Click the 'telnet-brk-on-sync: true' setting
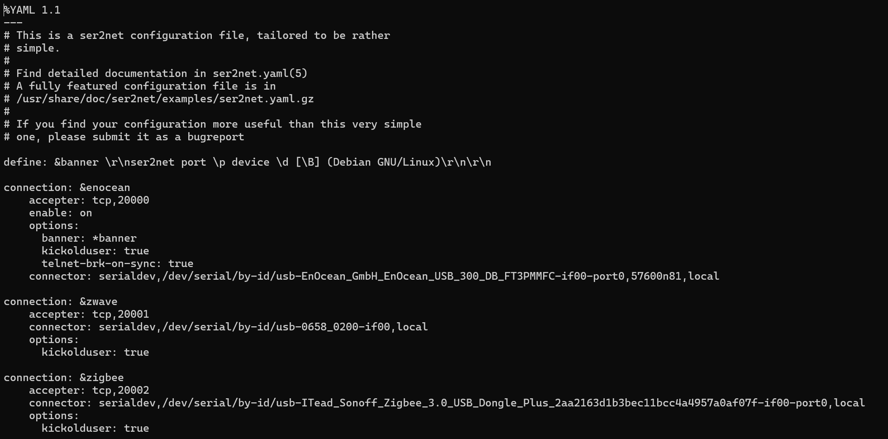Image resolution: width=888 pixels, height=439 pixels. (x=118, y=263)
